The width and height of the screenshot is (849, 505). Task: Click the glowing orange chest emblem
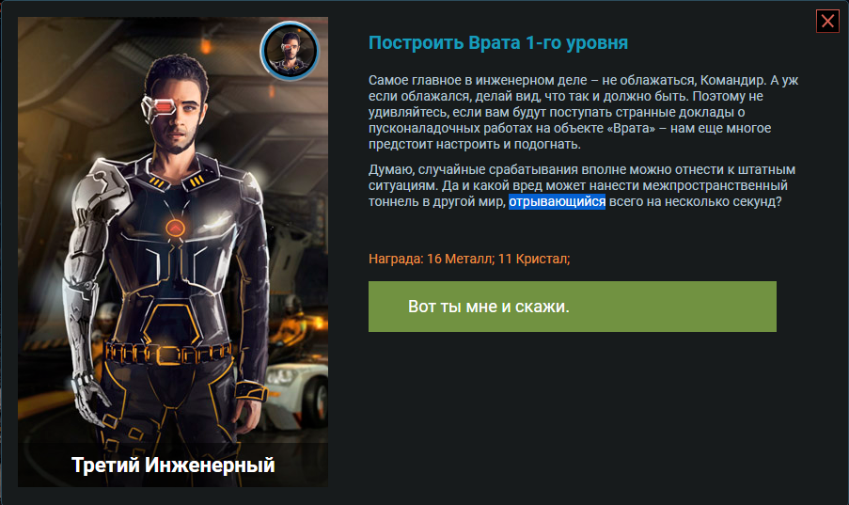(176, 229)
